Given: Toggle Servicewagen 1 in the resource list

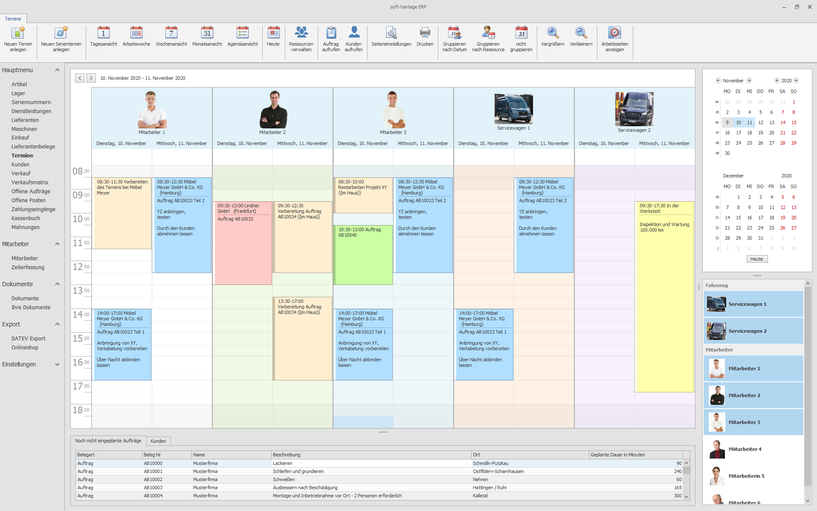Looking at the screenshot, I should [x=753, y=304].
